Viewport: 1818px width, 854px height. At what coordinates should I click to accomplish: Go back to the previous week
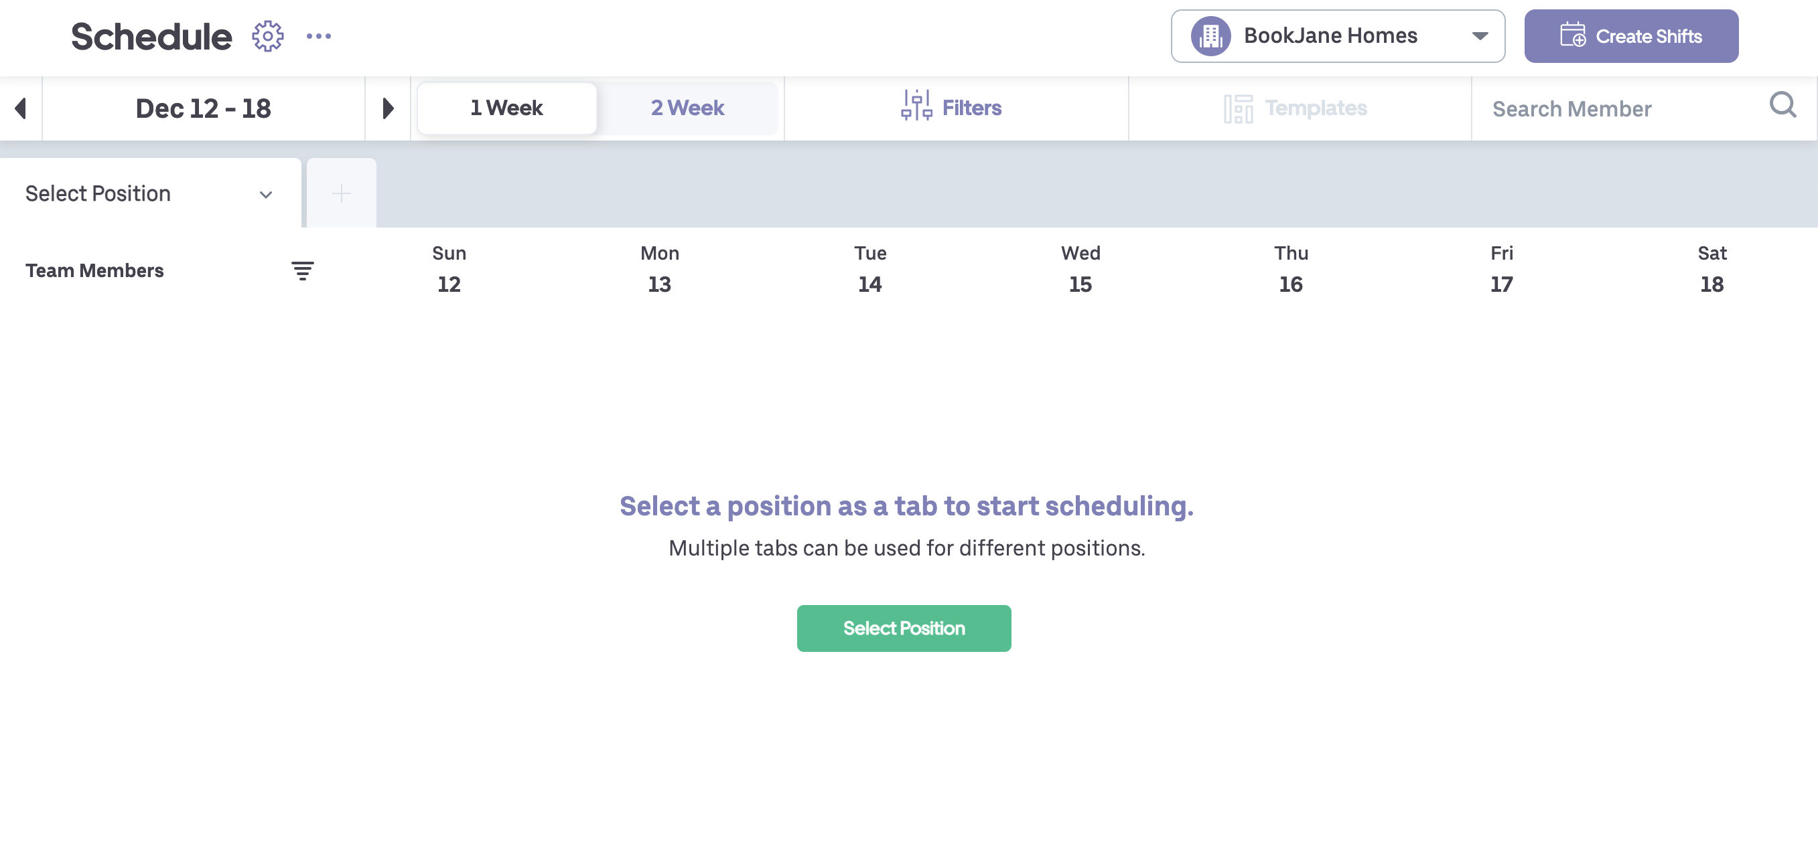(x=21, y=108)
